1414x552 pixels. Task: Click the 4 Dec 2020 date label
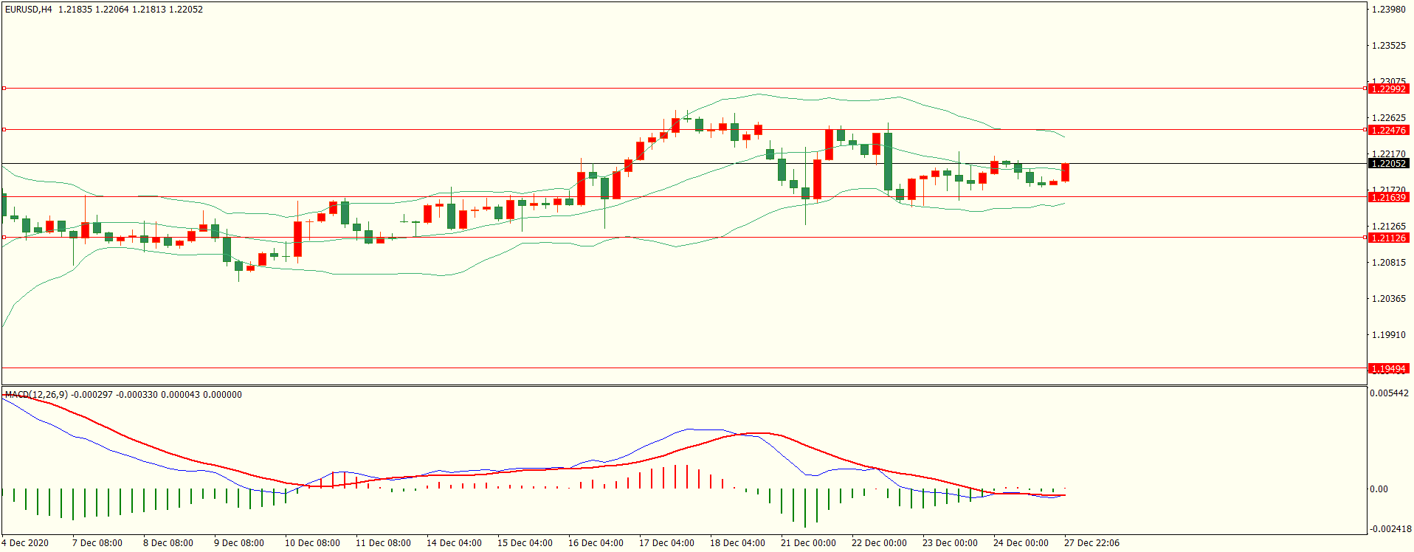(x=25, y=543)
